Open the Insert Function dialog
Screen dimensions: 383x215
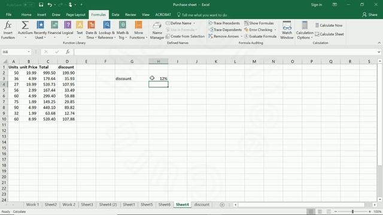(x=8, y=30)
